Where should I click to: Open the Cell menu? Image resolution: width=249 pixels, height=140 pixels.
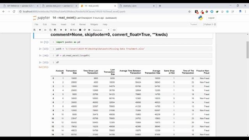73,24
